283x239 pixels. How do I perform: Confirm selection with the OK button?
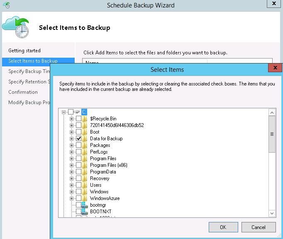(223, 227)
